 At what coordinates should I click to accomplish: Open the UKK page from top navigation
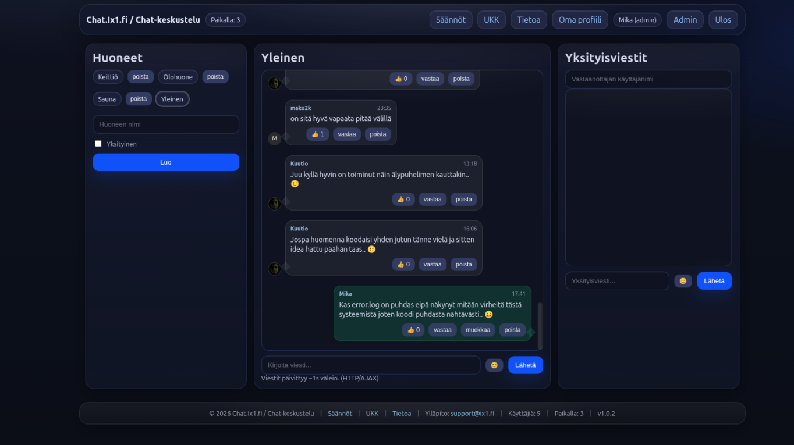(x=491, y=19)
